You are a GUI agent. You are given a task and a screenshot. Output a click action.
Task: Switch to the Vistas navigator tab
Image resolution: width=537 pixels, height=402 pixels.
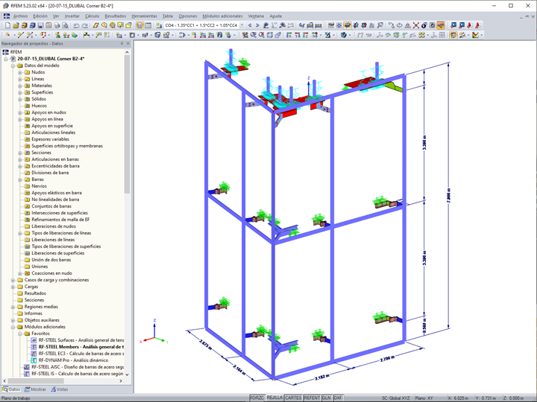[59, 389]
